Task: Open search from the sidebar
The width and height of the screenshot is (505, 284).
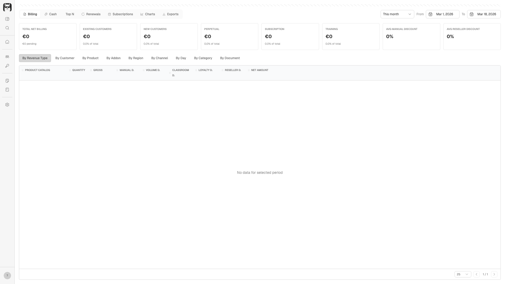Action: click(7, 28)
